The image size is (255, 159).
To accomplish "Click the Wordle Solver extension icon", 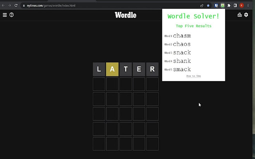I will coord(222,5).
